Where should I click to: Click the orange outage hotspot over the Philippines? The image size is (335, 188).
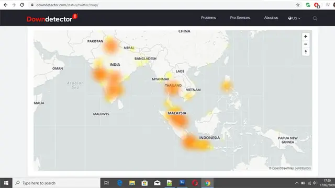pos(226,86)
